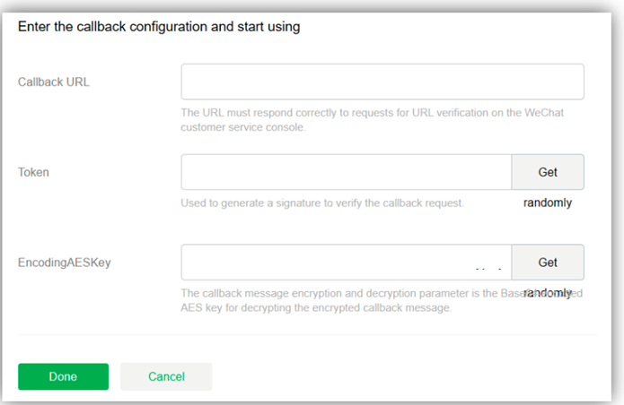Dismiss the dialog with Cancel
This screenshot has width=624, height=405.
166,376
